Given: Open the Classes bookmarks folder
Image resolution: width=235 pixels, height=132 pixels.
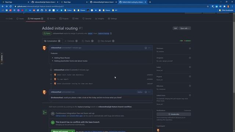Looking at the screenshot, I should click(82, 10).
